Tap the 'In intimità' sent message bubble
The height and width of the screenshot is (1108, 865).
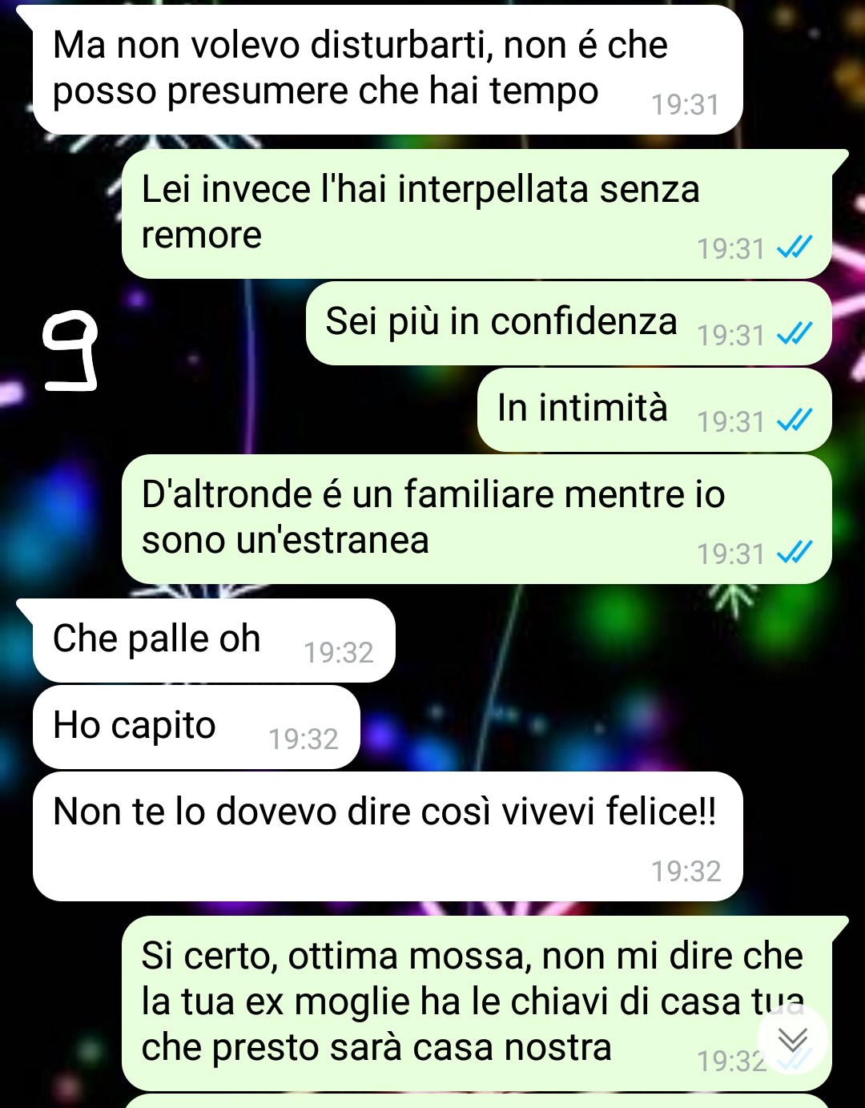click(654, 409)
